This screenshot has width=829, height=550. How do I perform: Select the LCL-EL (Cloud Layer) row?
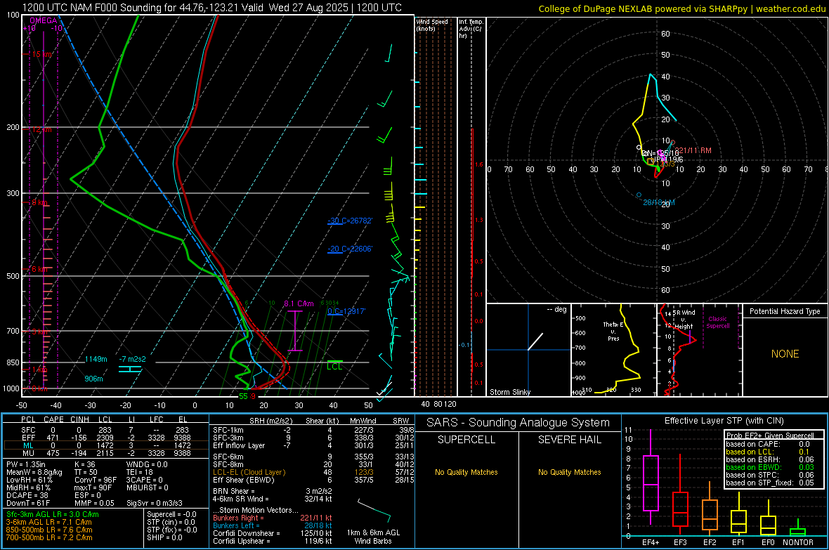point(313,472)
